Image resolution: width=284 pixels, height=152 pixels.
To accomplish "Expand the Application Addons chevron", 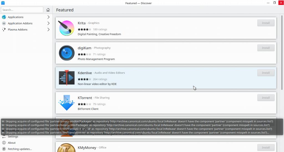I will pos(48,23).
